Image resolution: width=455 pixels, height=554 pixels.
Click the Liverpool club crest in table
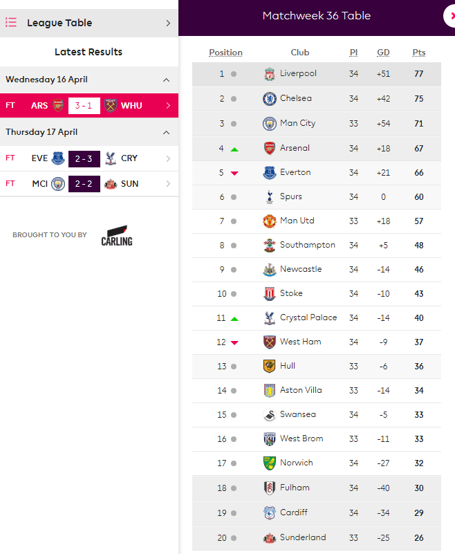[x=270, y=74]
